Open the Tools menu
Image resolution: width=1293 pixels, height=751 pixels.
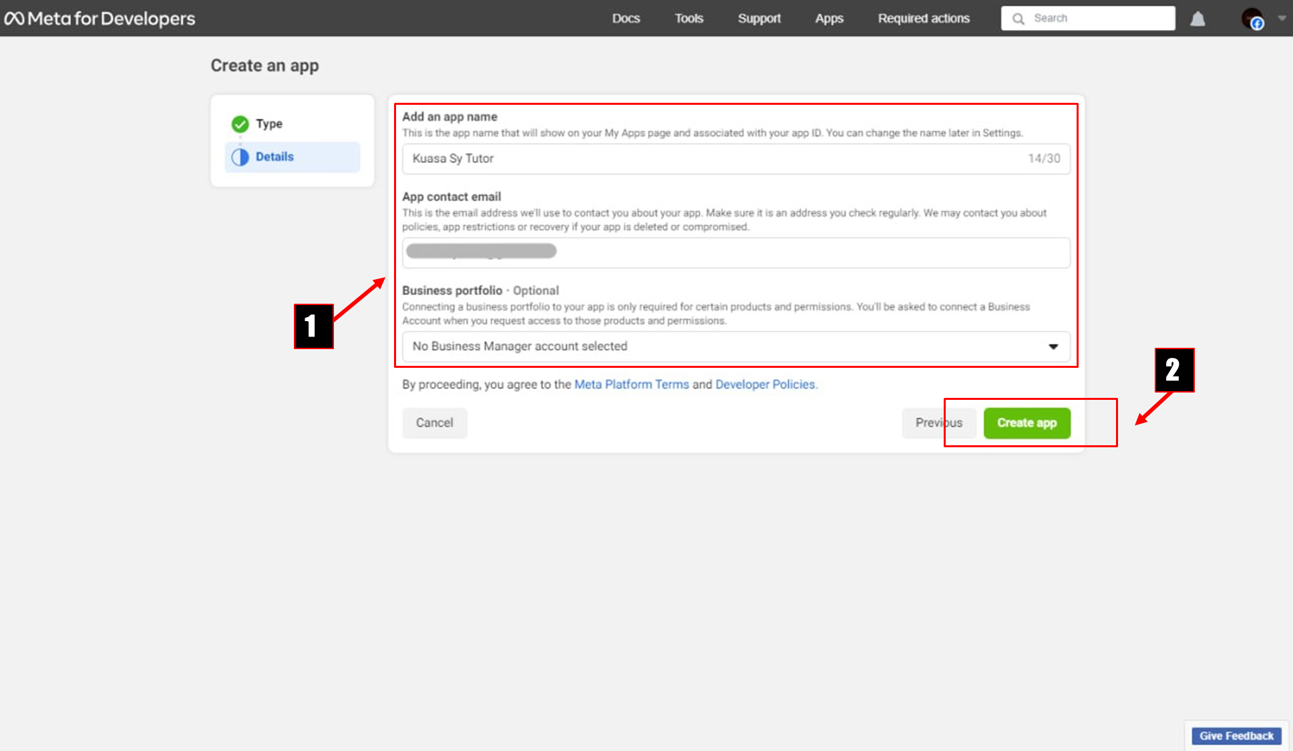click(x=689, y=19)
